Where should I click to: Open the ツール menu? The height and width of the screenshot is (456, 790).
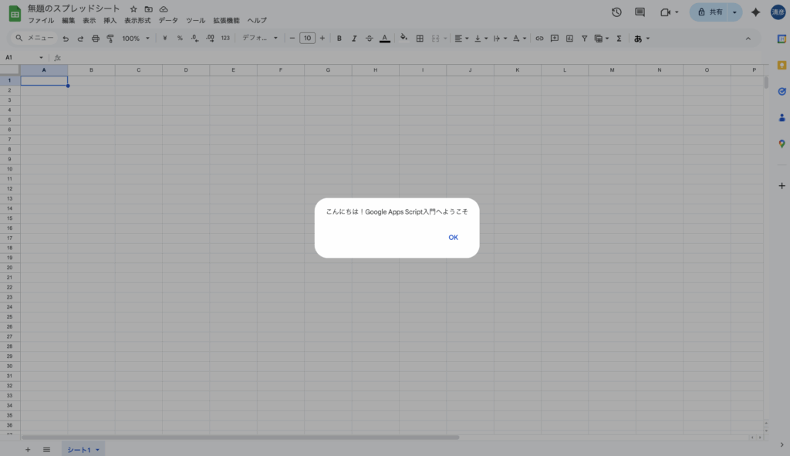click(195, 21)
